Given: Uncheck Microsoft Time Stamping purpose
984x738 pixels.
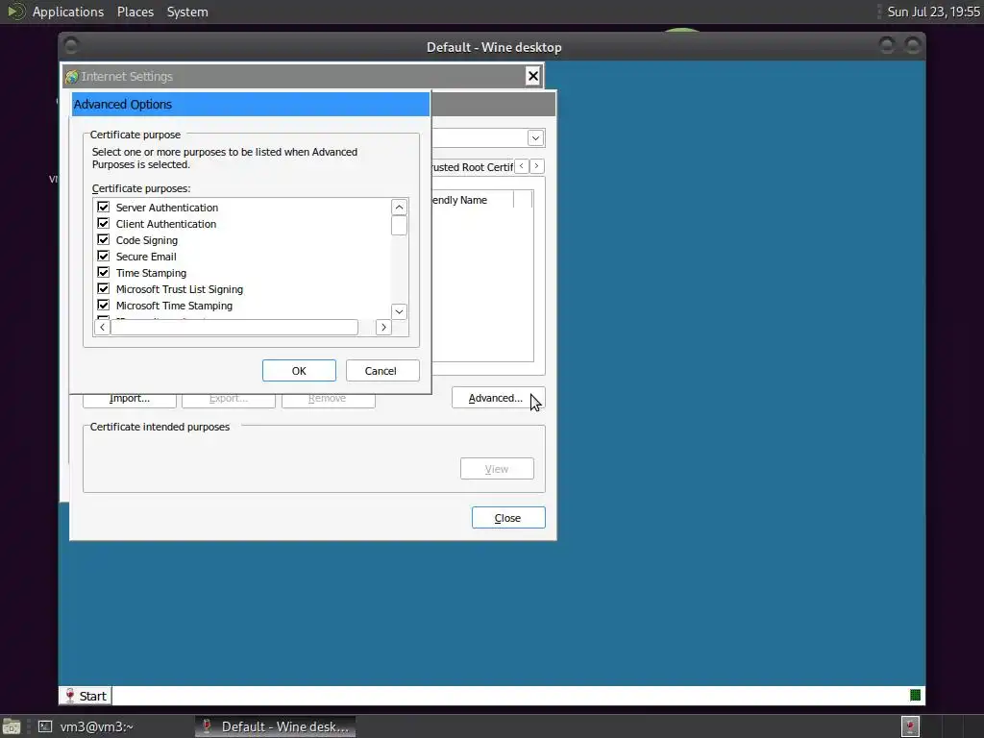Looking at the screenshot, I should tap(104, 305).
